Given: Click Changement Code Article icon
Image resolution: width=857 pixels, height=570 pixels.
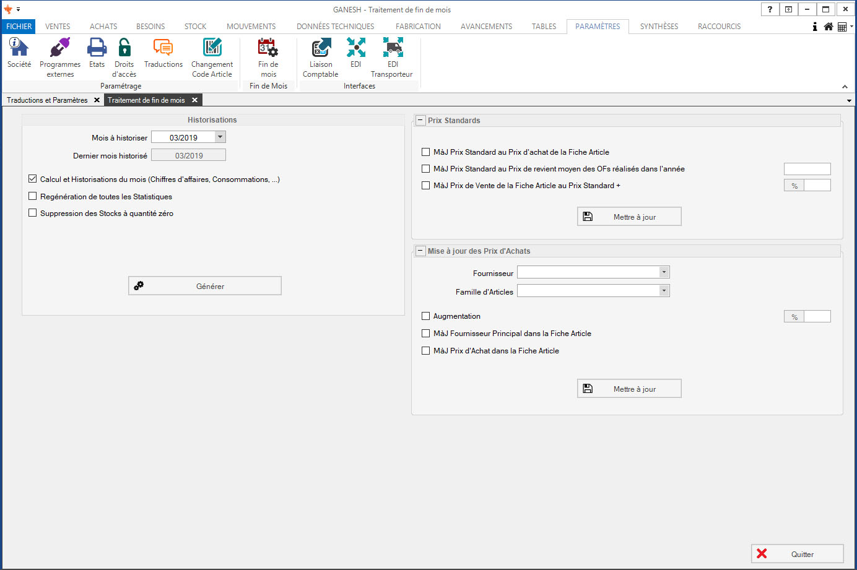Looking at the screenshot, I should coord(212,48).
